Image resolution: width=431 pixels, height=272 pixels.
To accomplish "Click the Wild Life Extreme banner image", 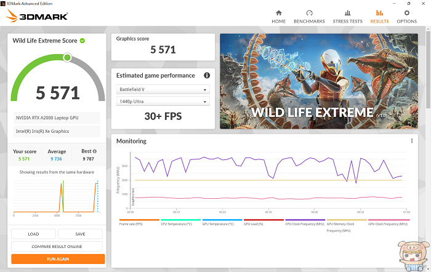I will (321, 81).
